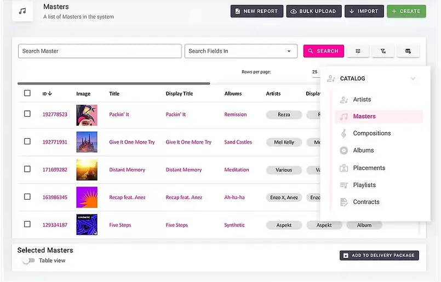
Task: Click the Contracts document icon
Action: (x=343, y=202)
